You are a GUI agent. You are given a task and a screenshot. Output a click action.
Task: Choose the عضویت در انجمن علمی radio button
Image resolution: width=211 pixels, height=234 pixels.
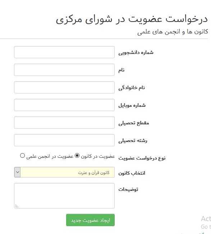[x=22, y=156]
